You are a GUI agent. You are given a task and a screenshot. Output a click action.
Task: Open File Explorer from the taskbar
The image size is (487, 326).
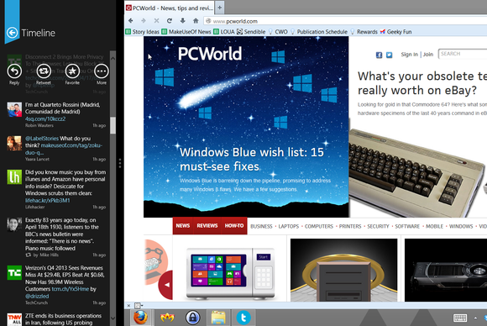click(x=218, y=318)
